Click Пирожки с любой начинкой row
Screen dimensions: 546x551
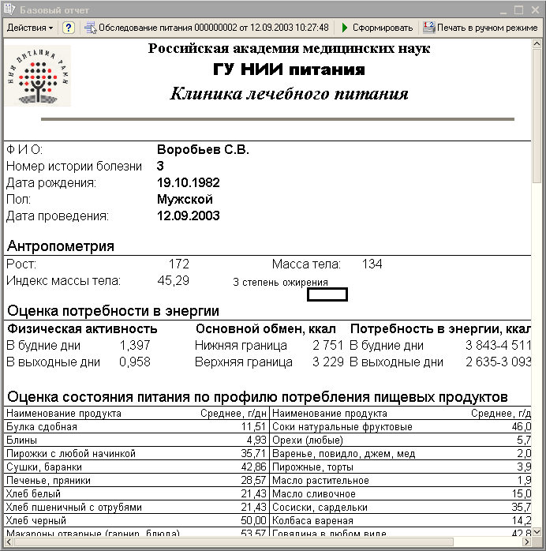[x=136, y=453]
